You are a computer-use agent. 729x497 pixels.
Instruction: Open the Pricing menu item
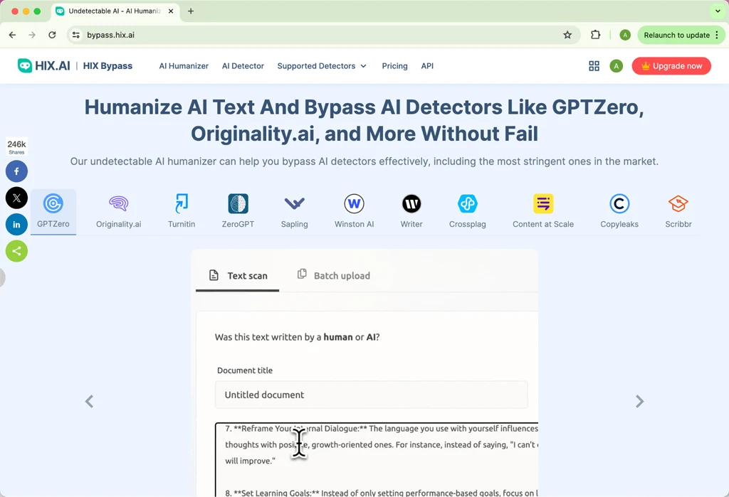(394, 65)
